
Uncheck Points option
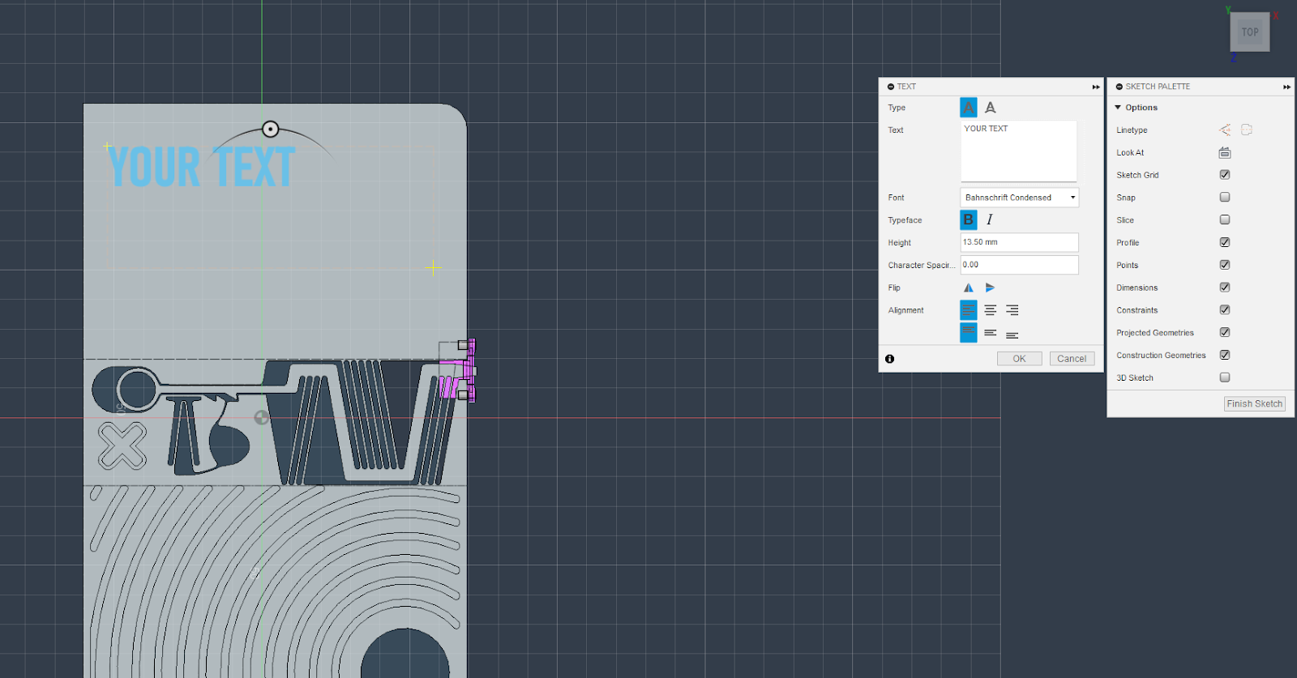pyautogui.click(x=1225, y=265)
